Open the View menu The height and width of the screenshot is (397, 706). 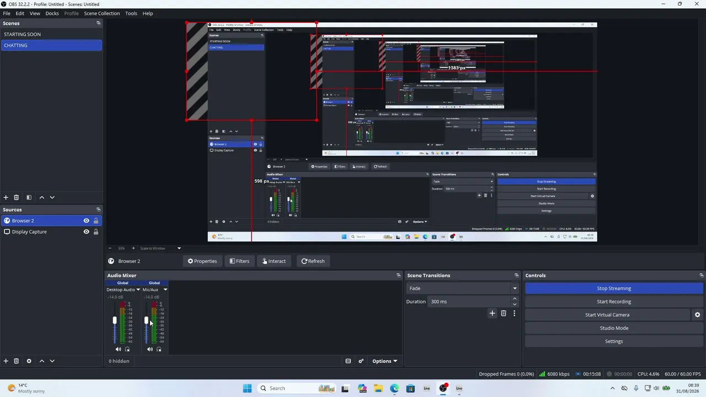[35, 13]
